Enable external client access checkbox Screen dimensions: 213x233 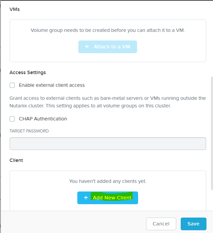[12, 85]
